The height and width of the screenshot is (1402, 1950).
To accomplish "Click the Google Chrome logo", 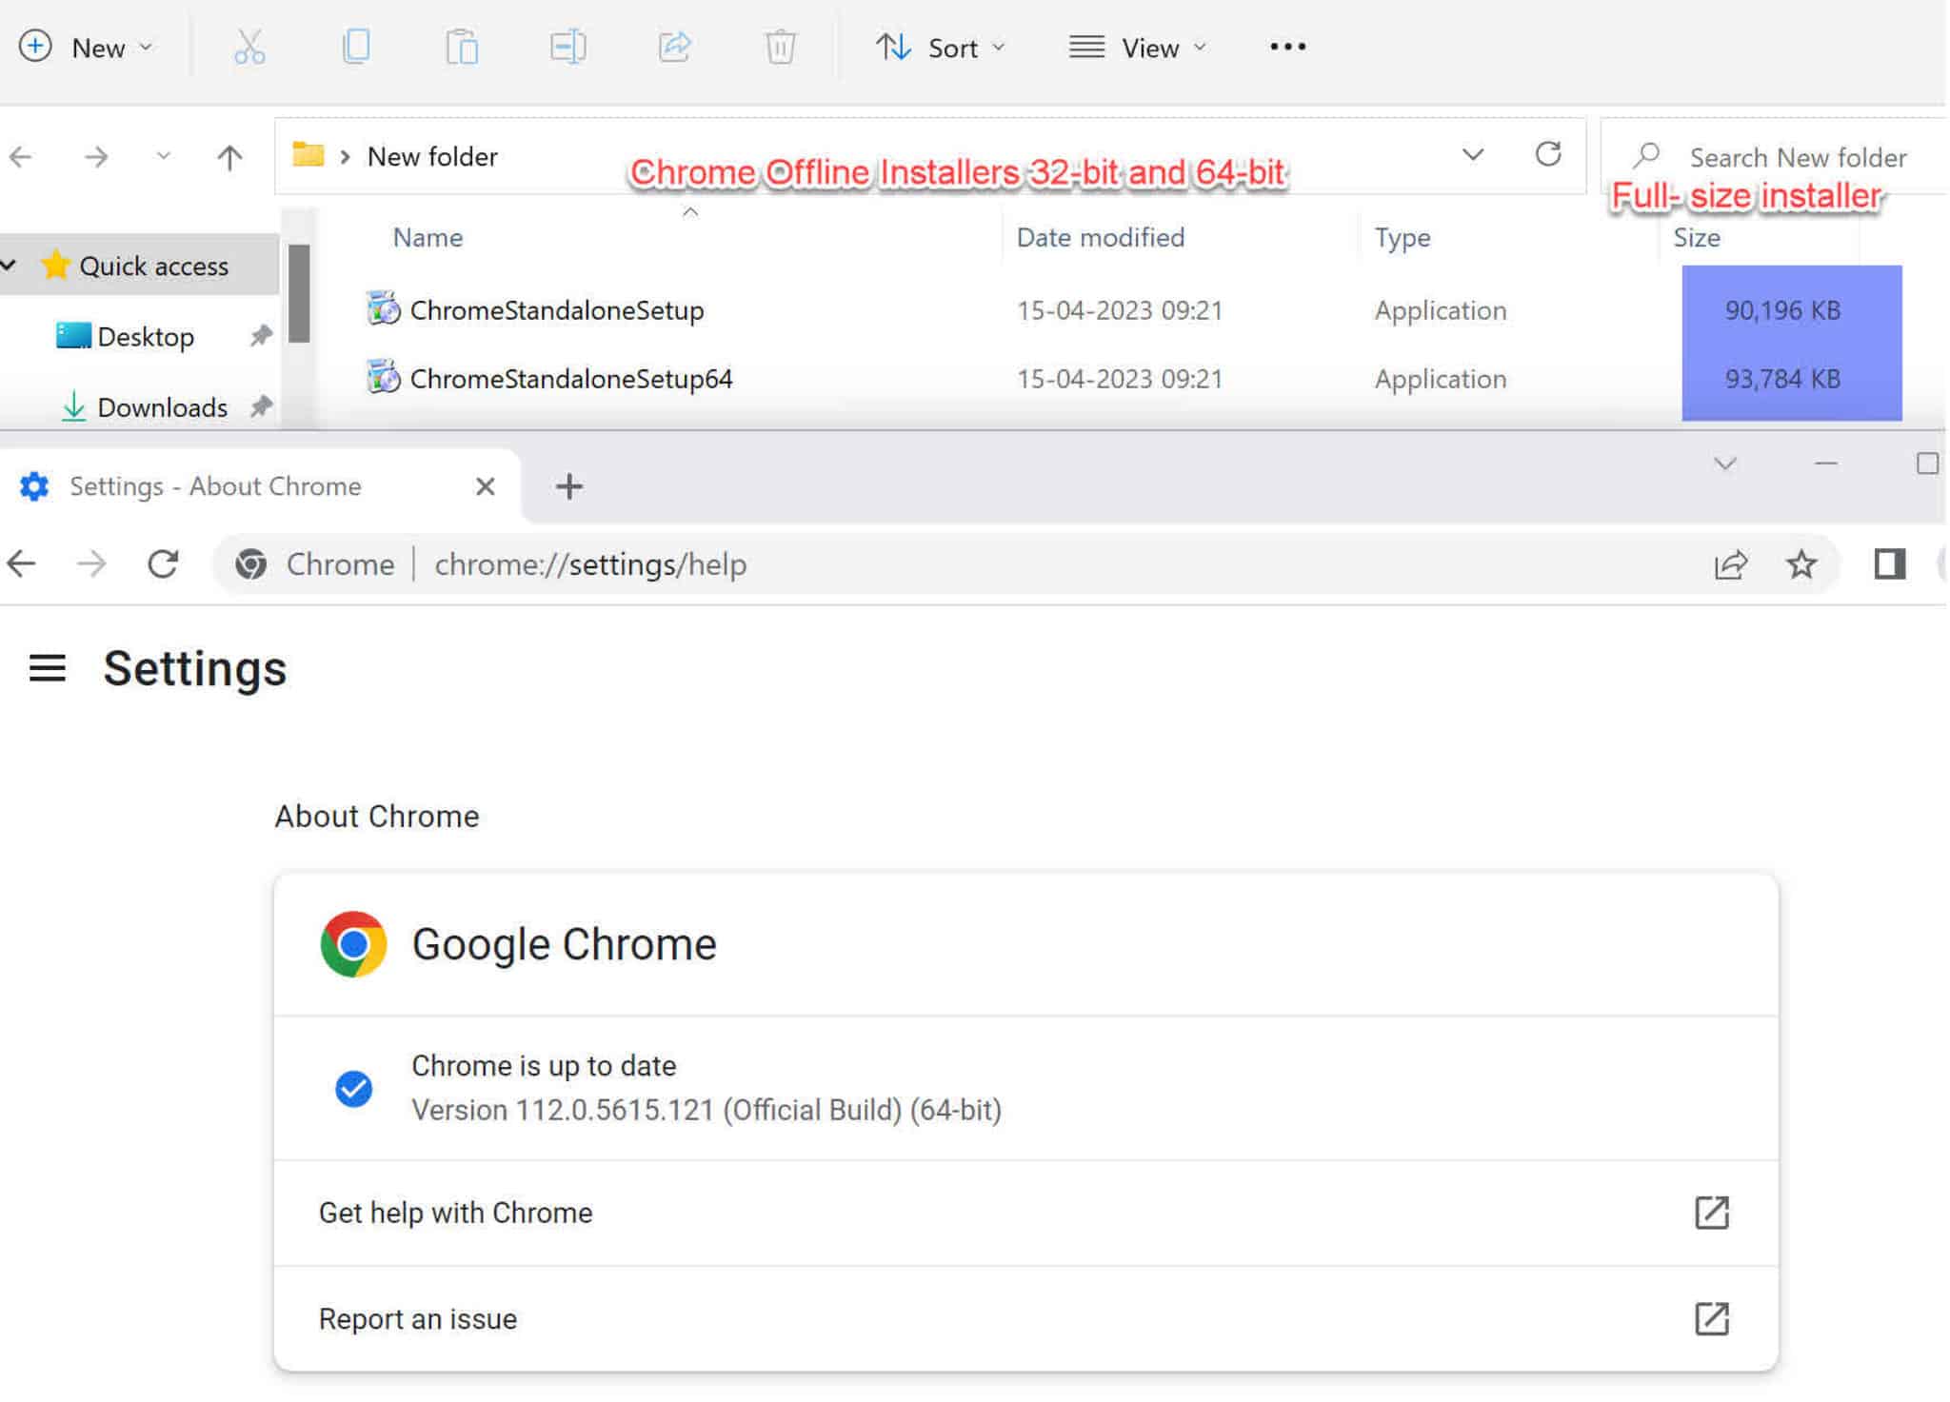I will tap(353, 944).
